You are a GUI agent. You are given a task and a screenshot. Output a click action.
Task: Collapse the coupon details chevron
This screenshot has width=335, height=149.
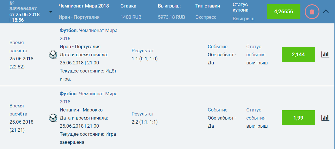tap(326, 12)
